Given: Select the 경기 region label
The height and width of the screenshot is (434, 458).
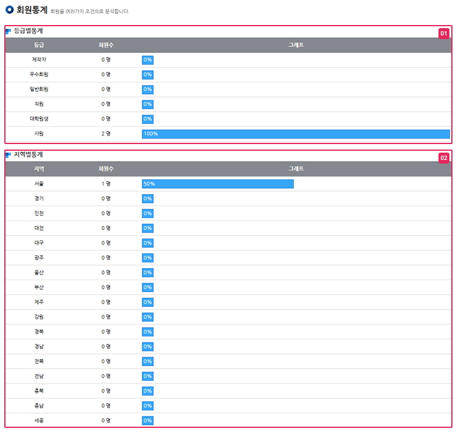Looking at the screenshot, I should click(x=39, y=198).
